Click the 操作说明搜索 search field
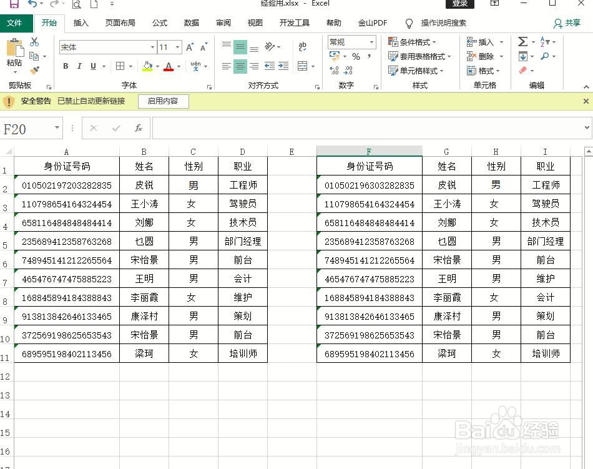 coord(444,23)
